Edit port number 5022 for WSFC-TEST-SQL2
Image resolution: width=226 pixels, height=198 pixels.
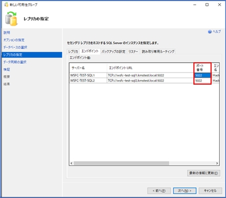[x=202, y=80]
